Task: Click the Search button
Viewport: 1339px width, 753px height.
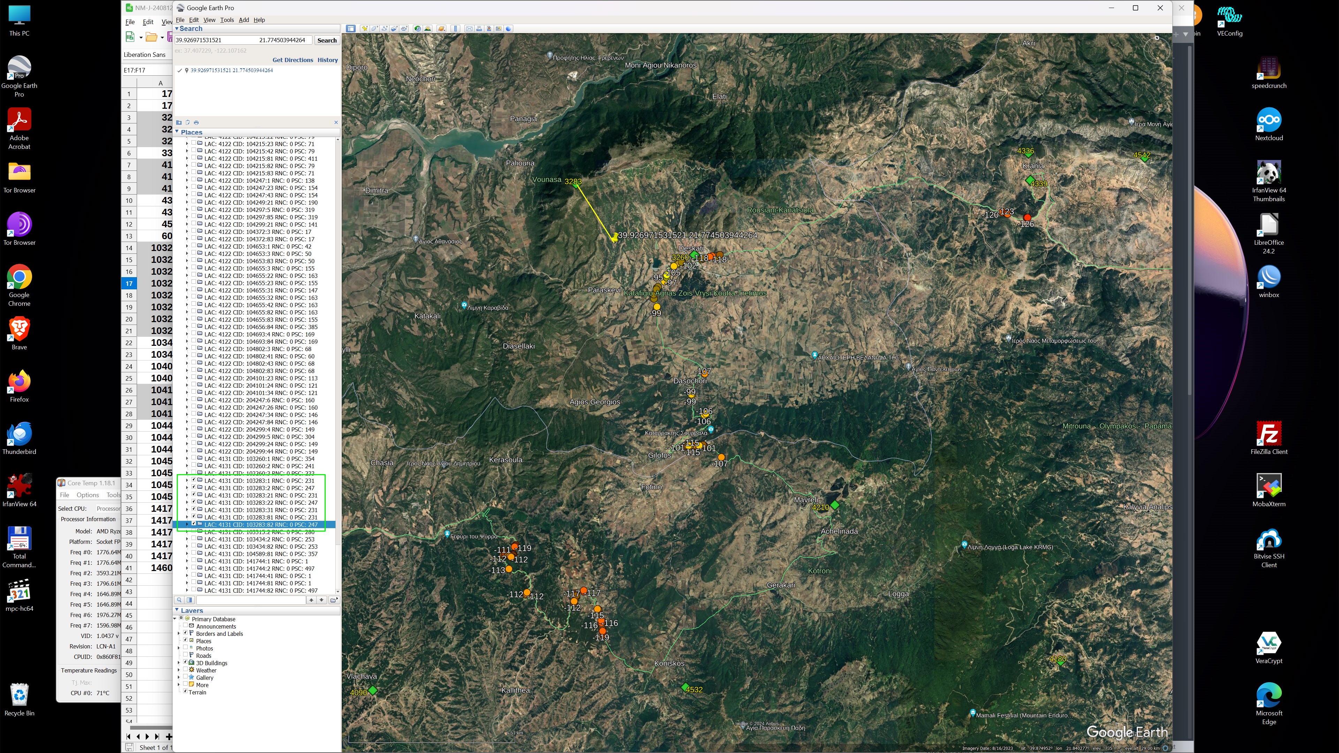Action: coord(327,40)
